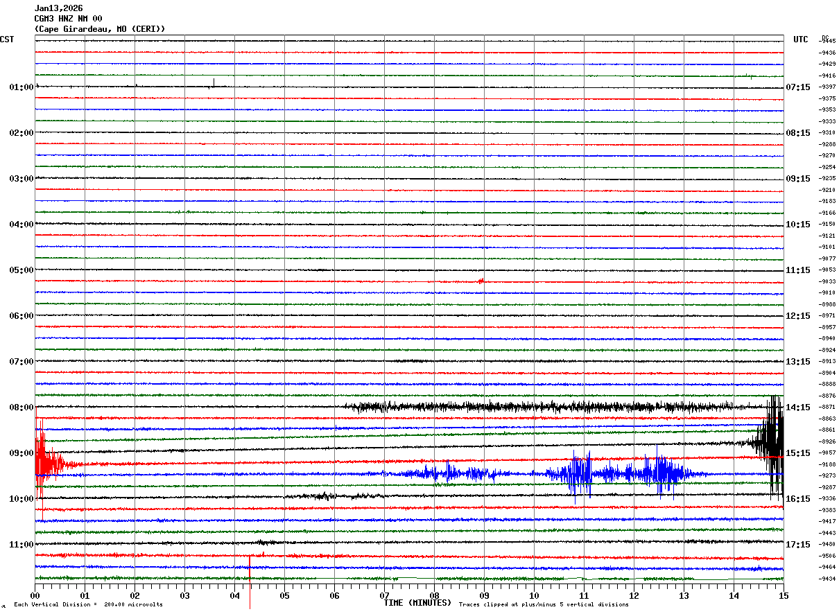839x614 pixels.
Task: Select minute tick label 01 on x-axis
Action: coord(85,595)
